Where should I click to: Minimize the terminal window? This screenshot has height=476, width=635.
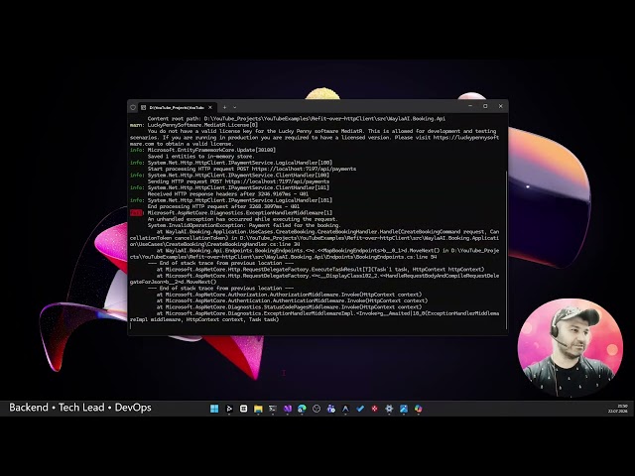tap(470, 106)
